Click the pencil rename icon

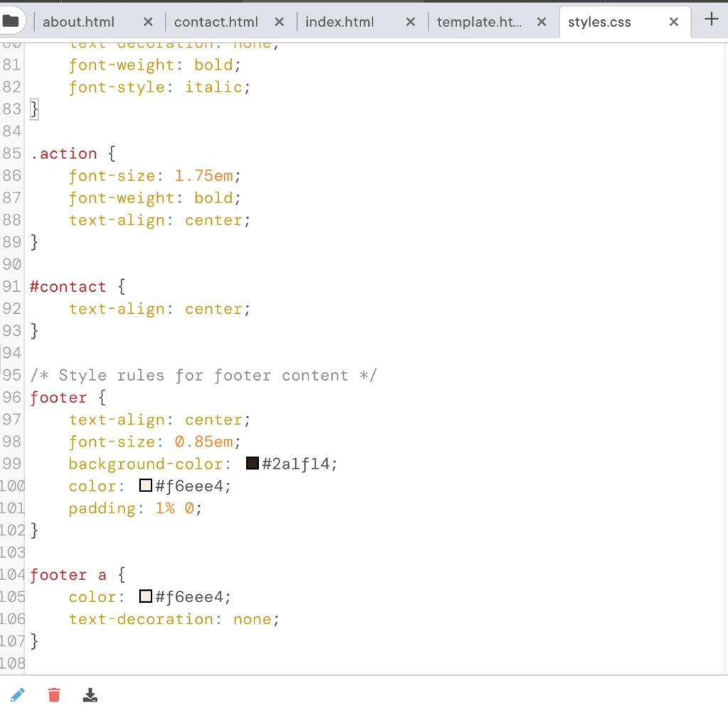[18, 694]
